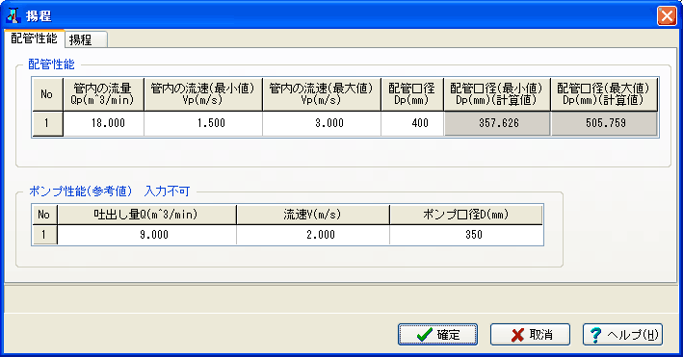Click the 管内の流速(最小値) column header
Screen dimensions: 683x357
[203, 94]
